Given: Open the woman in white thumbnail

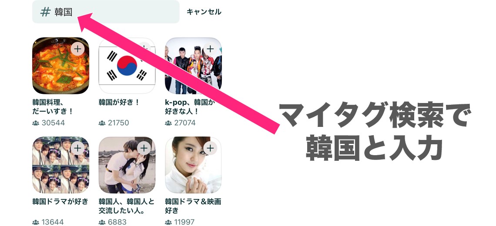Looking at the screenshot, I should tap(193, 165).
